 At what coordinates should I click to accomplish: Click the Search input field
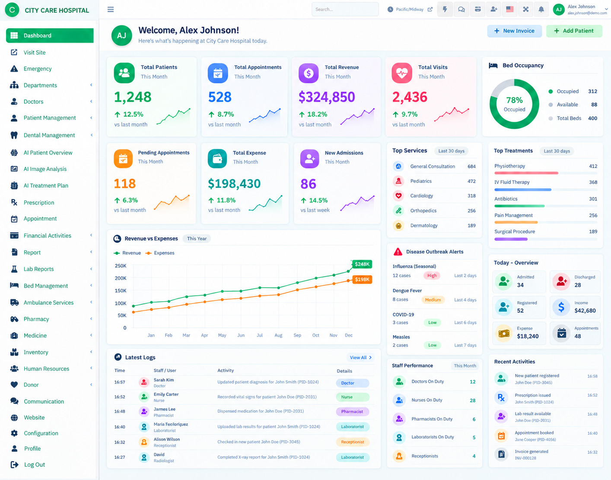[x=345, y=9]
